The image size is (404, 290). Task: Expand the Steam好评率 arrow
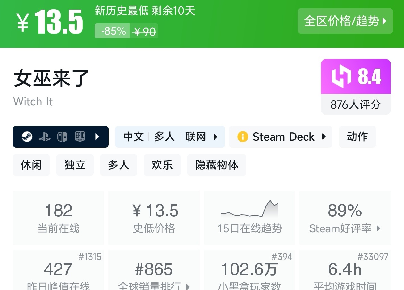tap(379, 228)
